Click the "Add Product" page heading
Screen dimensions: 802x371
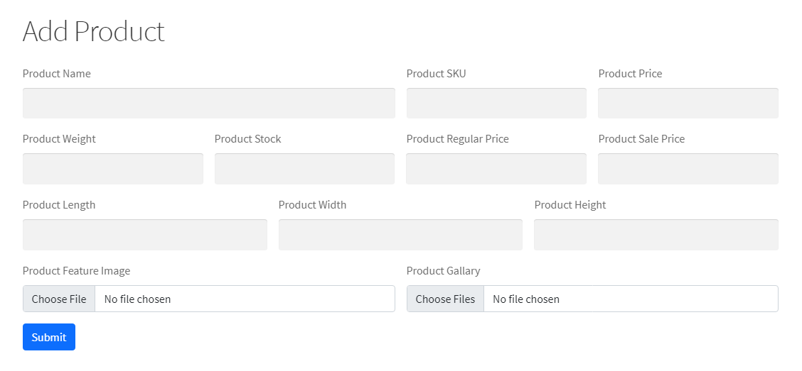pos(94,32)
